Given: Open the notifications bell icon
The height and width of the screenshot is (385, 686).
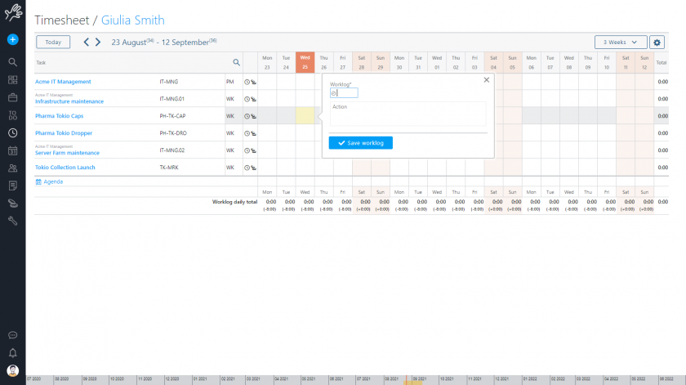Looking at the screenshot, I should pos(12,353).
